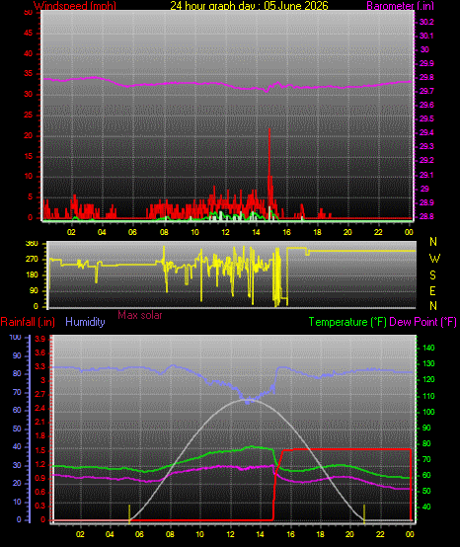Click the temperature scale value '120'
The width and height of the screenshot is (460, 547).
[428, 379]
